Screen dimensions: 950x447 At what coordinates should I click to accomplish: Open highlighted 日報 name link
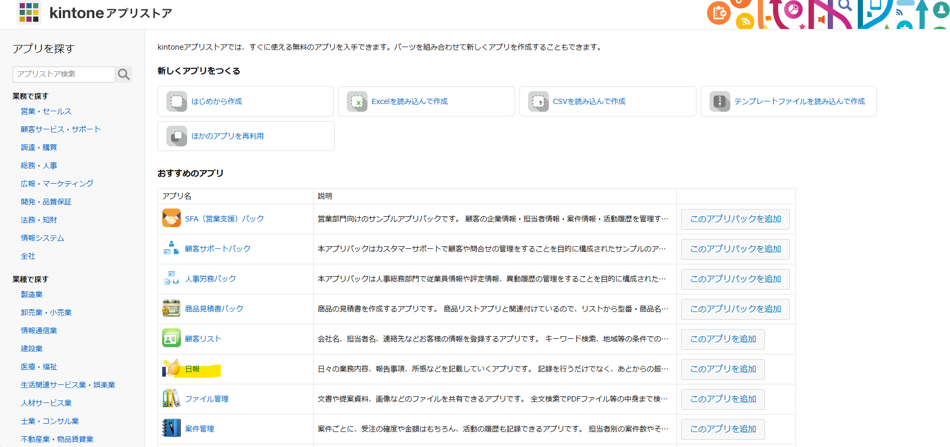pyautogui.click(x=192, y=369)
